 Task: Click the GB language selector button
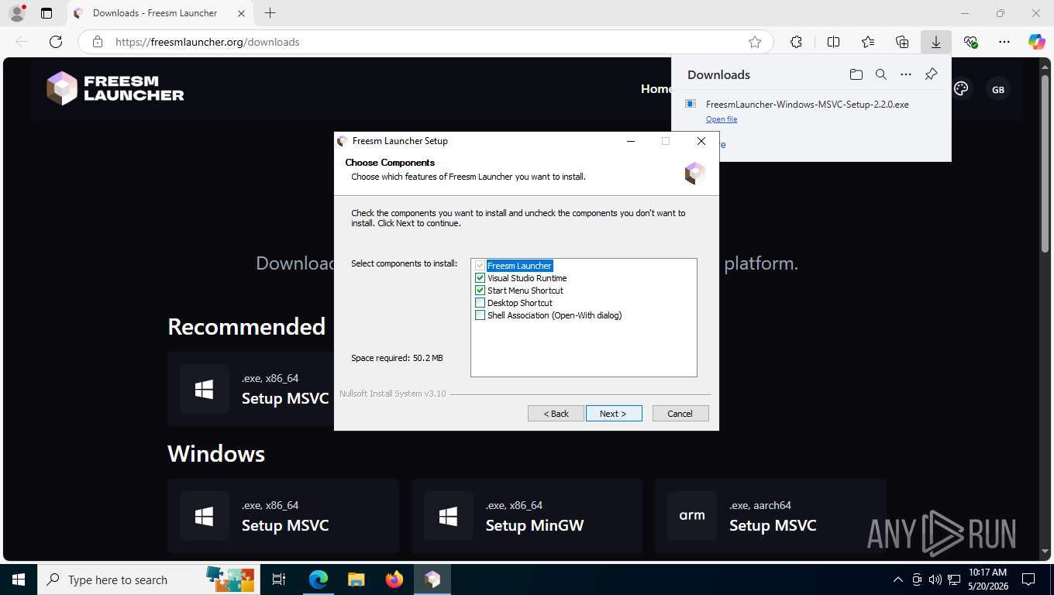998,90
